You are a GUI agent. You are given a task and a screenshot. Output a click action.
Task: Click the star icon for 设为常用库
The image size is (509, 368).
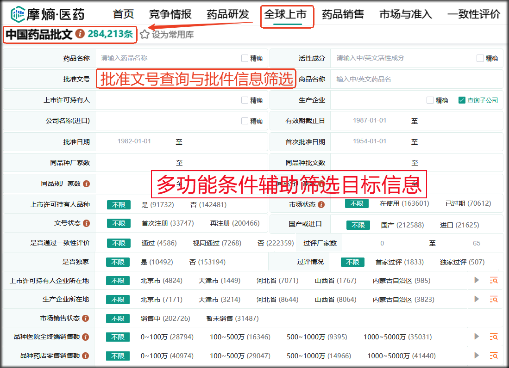145,34
